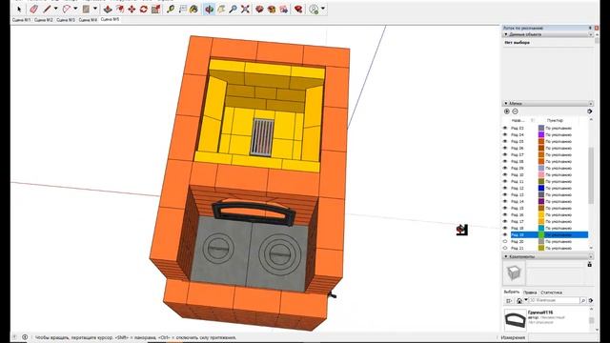Click the Ряд 12 blue color swatch
The height and width of the screenshot is (343, 610).
click(541, 188)
